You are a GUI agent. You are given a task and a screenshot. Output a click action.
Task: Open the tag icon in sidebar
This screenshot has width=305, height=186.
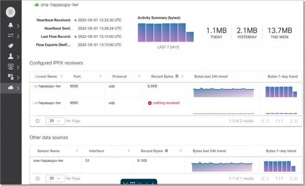coord(10,46)
